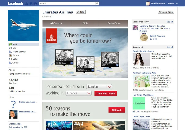185x130 pixels.
Task: Click the Wall speech bubble icon
Action: pos(10,44)
